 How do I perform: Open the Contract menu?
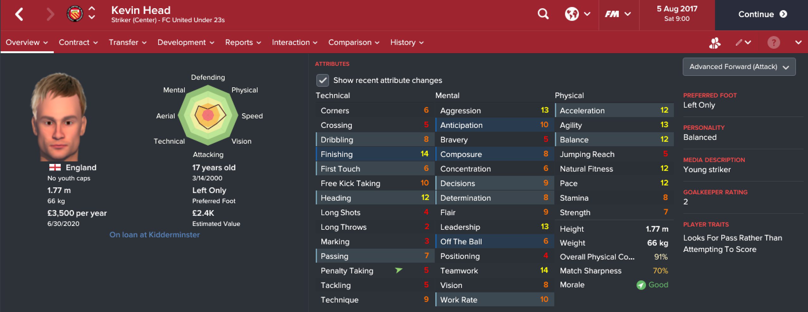pyautogui.click(x=78, y=42)
